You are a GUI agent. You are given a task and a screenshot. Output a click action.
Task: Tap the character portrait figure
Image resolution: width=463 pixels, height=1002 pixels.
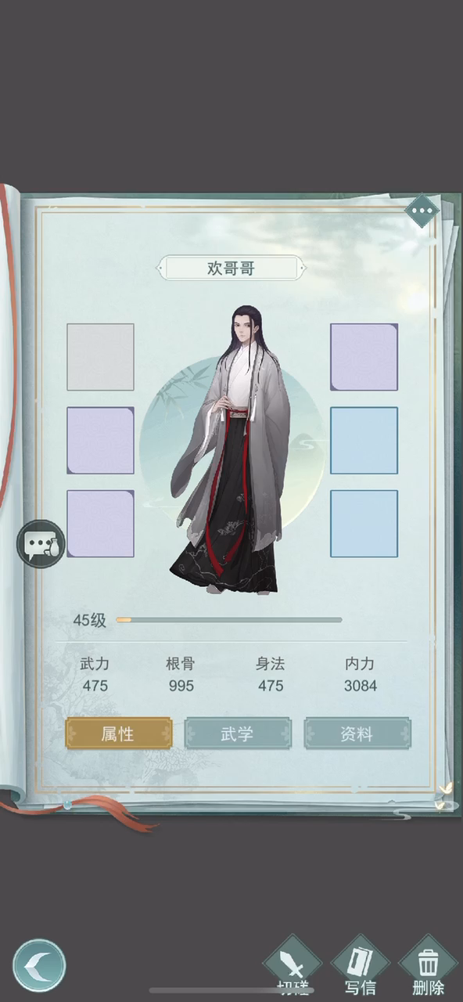coord(231,450)
